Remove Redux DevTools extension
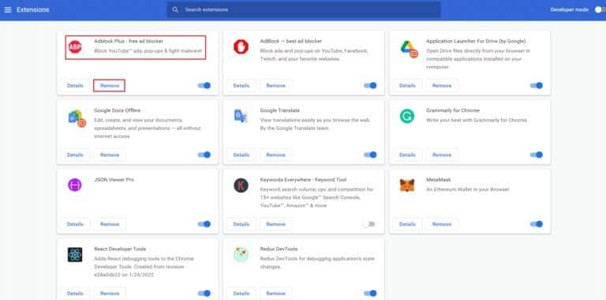 (x=275, y=294)
